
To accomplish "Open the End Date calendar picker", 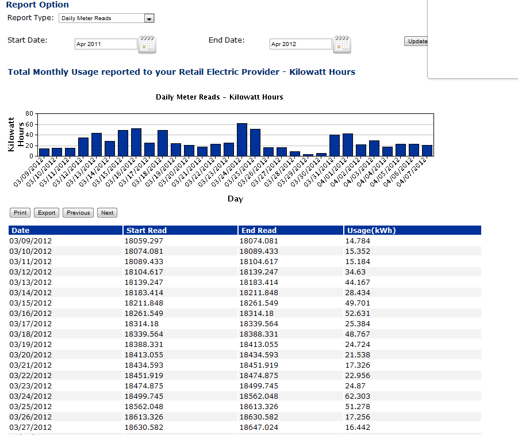I will [x=342, y=44].
